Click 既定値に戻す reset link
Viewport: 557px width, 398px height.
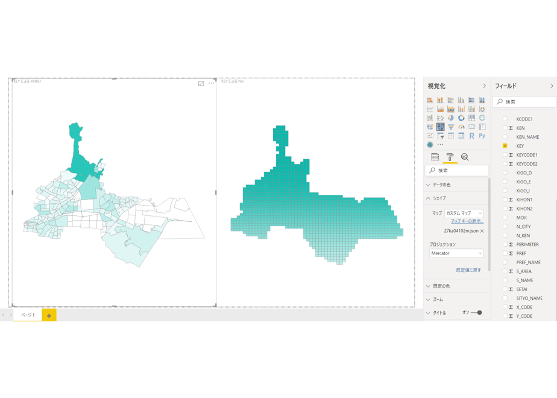468,270
